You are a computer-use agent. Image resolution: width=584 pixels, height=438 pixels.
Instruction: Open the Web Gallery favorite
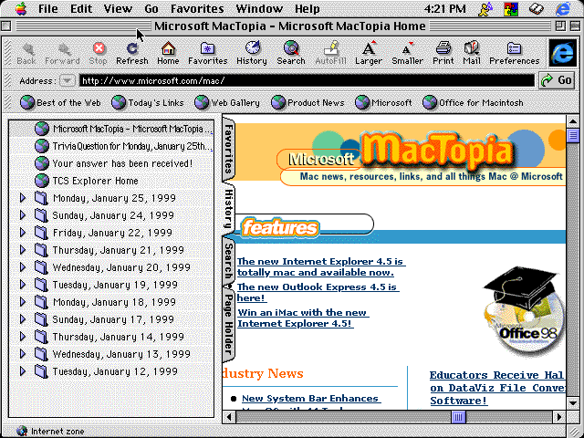click(x=227, y=102)
